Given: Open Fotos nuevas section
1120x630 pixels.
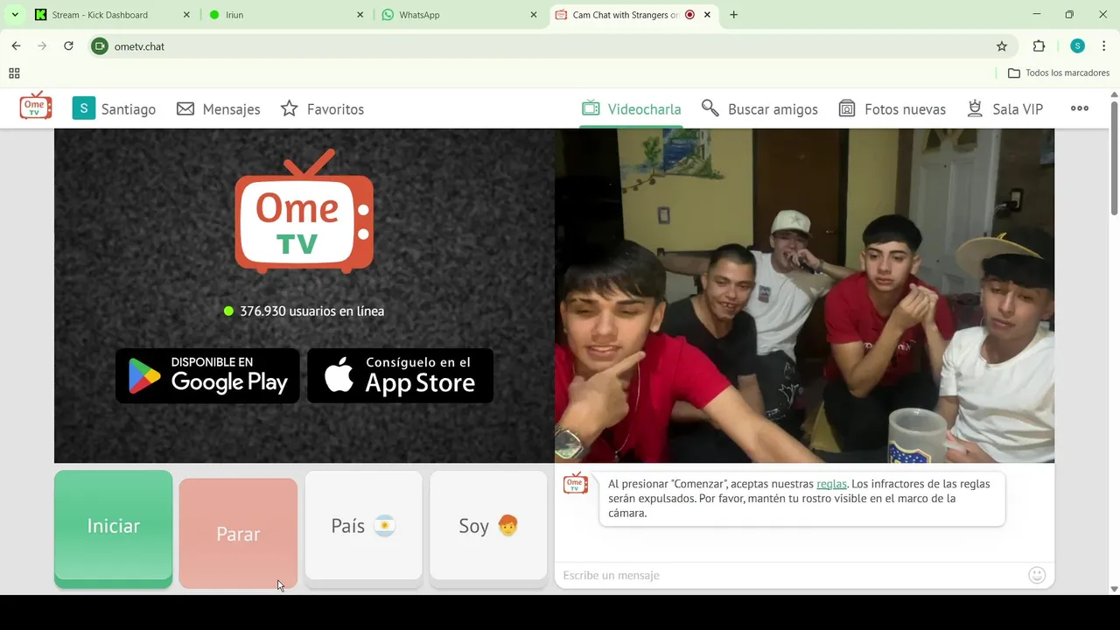Looking at the screenshot, I should coord(892,109).
